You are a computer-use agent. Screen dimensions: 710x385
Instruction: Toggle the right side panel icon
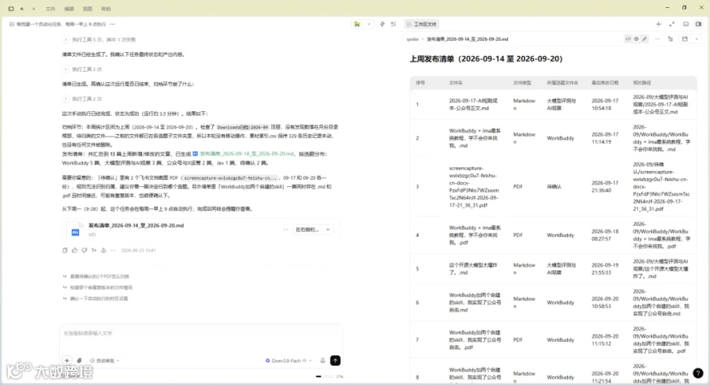point(699,24)
